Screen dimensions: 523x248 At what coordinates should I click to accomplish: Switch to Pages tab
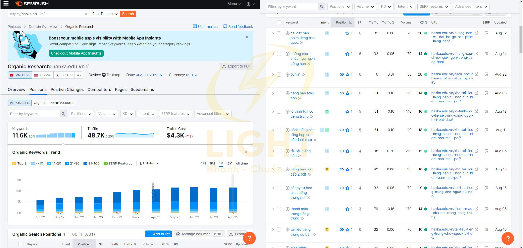click(x=121, y=89)
